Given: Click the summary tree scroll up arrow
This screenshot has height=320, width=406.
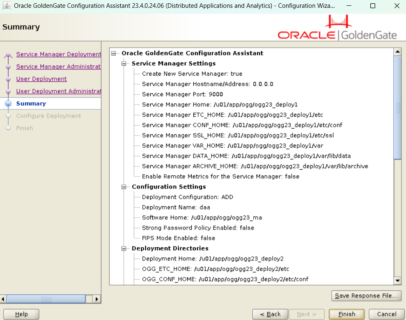Looking at the screenshot, I should [397, 52].
